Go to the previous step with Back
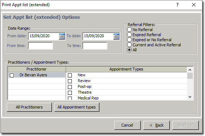 (156, 125)
